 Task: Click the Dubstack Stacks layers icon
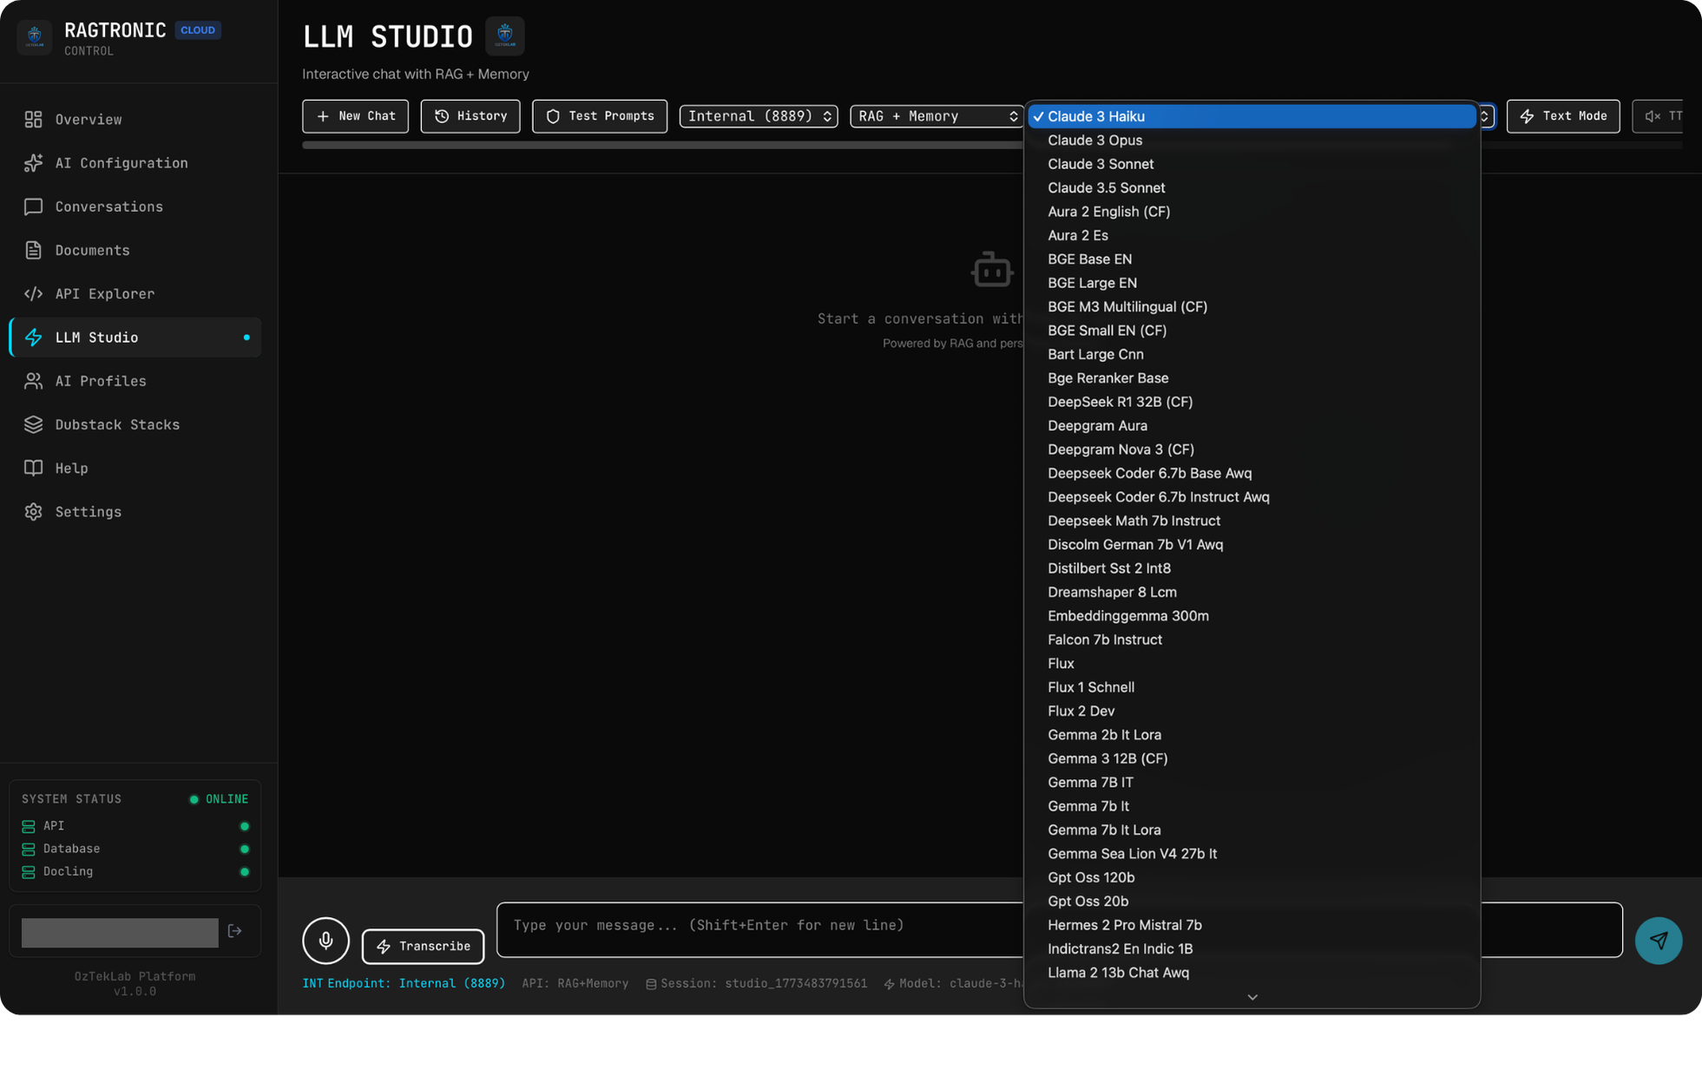33,424
